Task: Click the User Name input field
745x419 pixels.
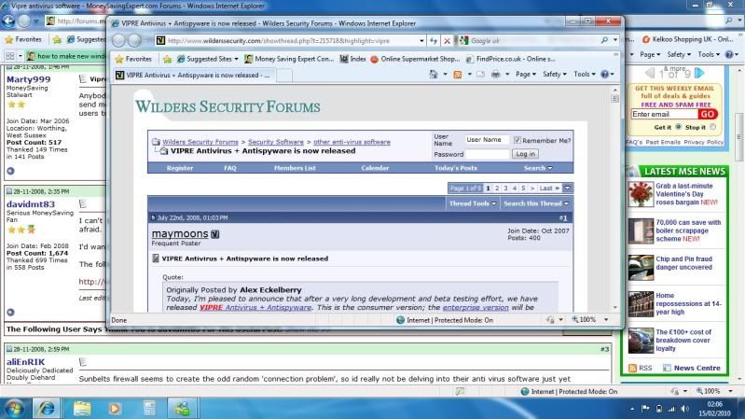Action: [487, 140]
